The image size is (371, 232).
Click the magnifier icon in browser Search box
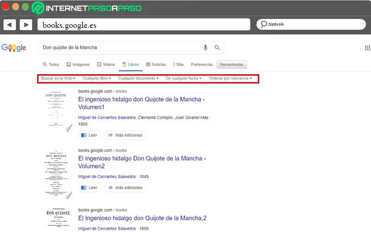click(x=264, y=24)
